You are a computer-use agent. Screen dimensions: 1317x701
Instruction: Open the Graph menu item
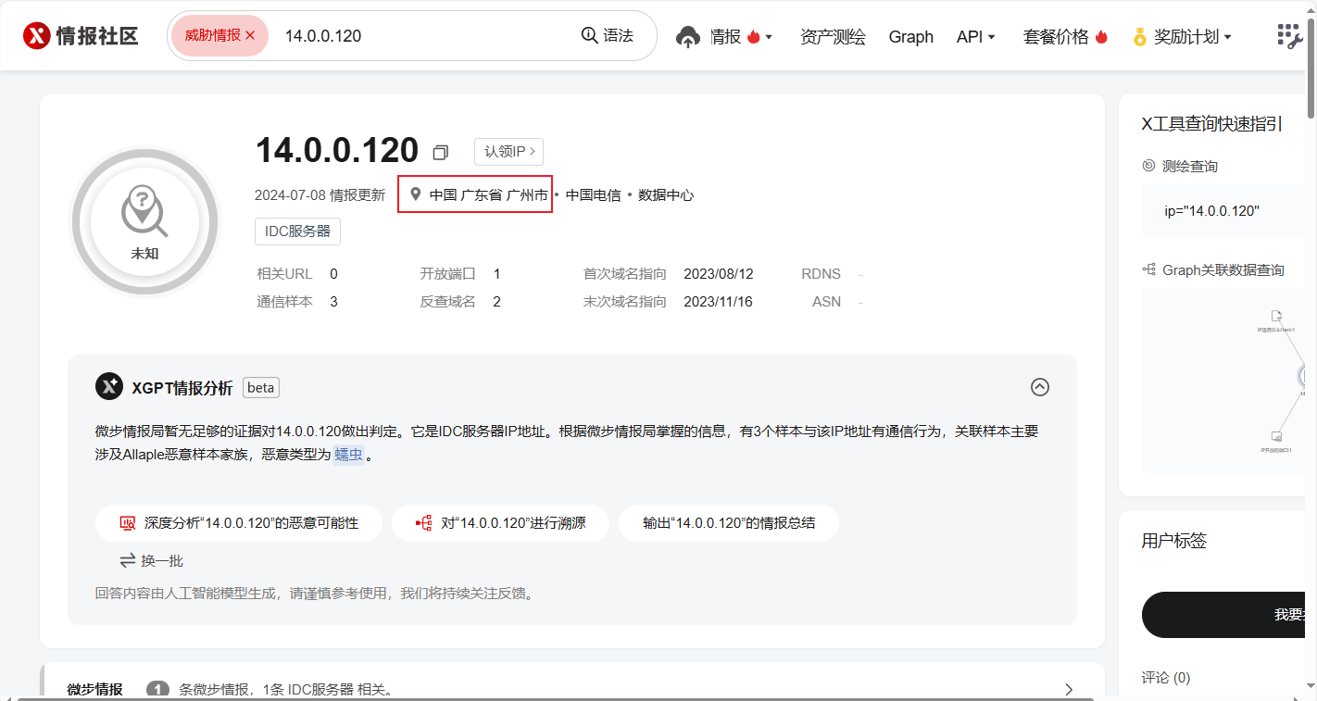point(910,37)
